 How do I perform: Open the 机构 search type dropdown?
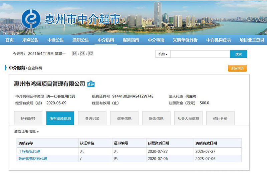pos(163,54)
